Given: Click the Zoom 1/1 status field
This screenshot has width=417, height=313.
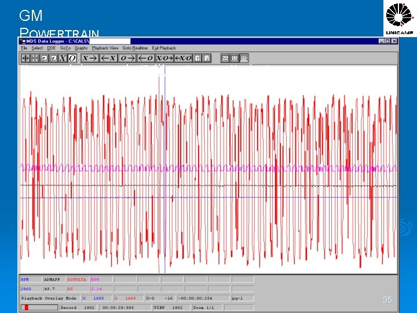Looking at the screenshot, I should tap(207, 307).
